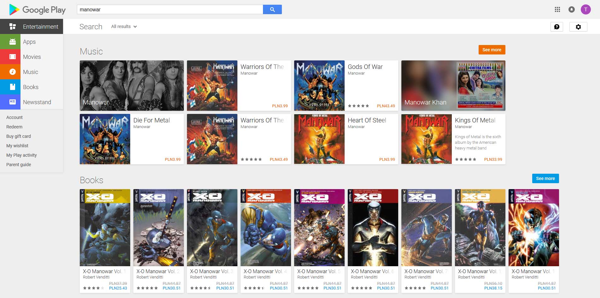Select the Music sidebar menu label
The height and width of the screenshot is (298, 600).
pos(31,72)
